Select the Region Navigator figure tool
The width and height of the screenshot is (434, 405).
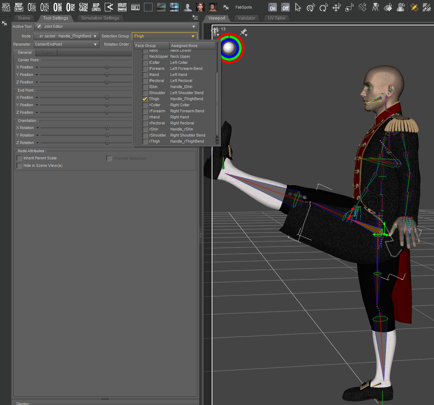click(x=401, y=7)
